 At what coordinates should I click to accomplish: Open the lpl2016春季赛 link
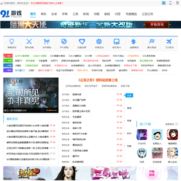point(22,56)
